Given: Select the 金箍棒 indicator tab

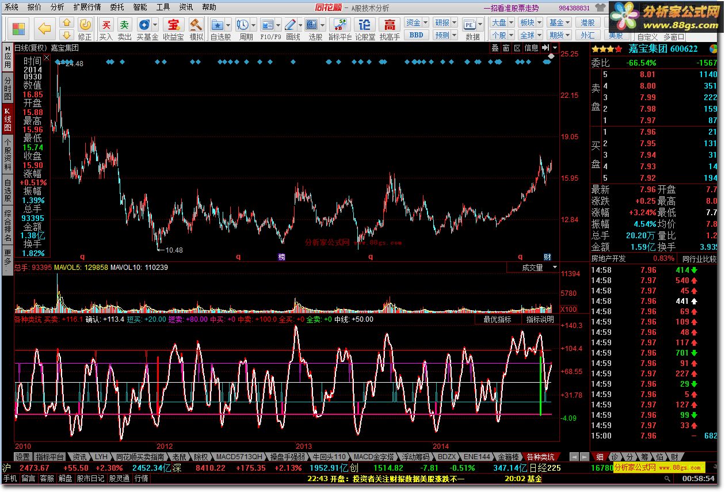Looking at the screenshot, I should [x=508, y=457].
